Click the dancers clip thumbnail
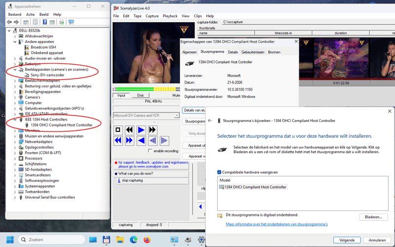 341,58
